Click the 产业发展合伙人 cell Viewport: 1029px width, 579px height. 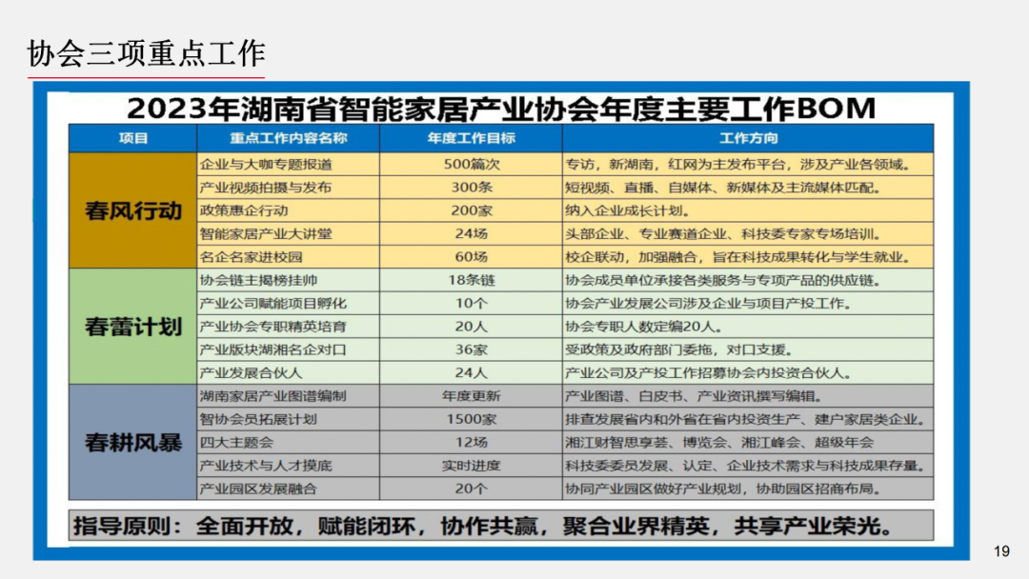[288, 373]
